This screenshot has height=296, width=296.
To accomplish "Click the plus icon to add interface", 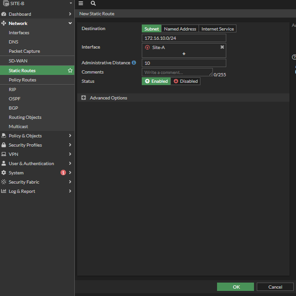I will (x=184, y=54).
